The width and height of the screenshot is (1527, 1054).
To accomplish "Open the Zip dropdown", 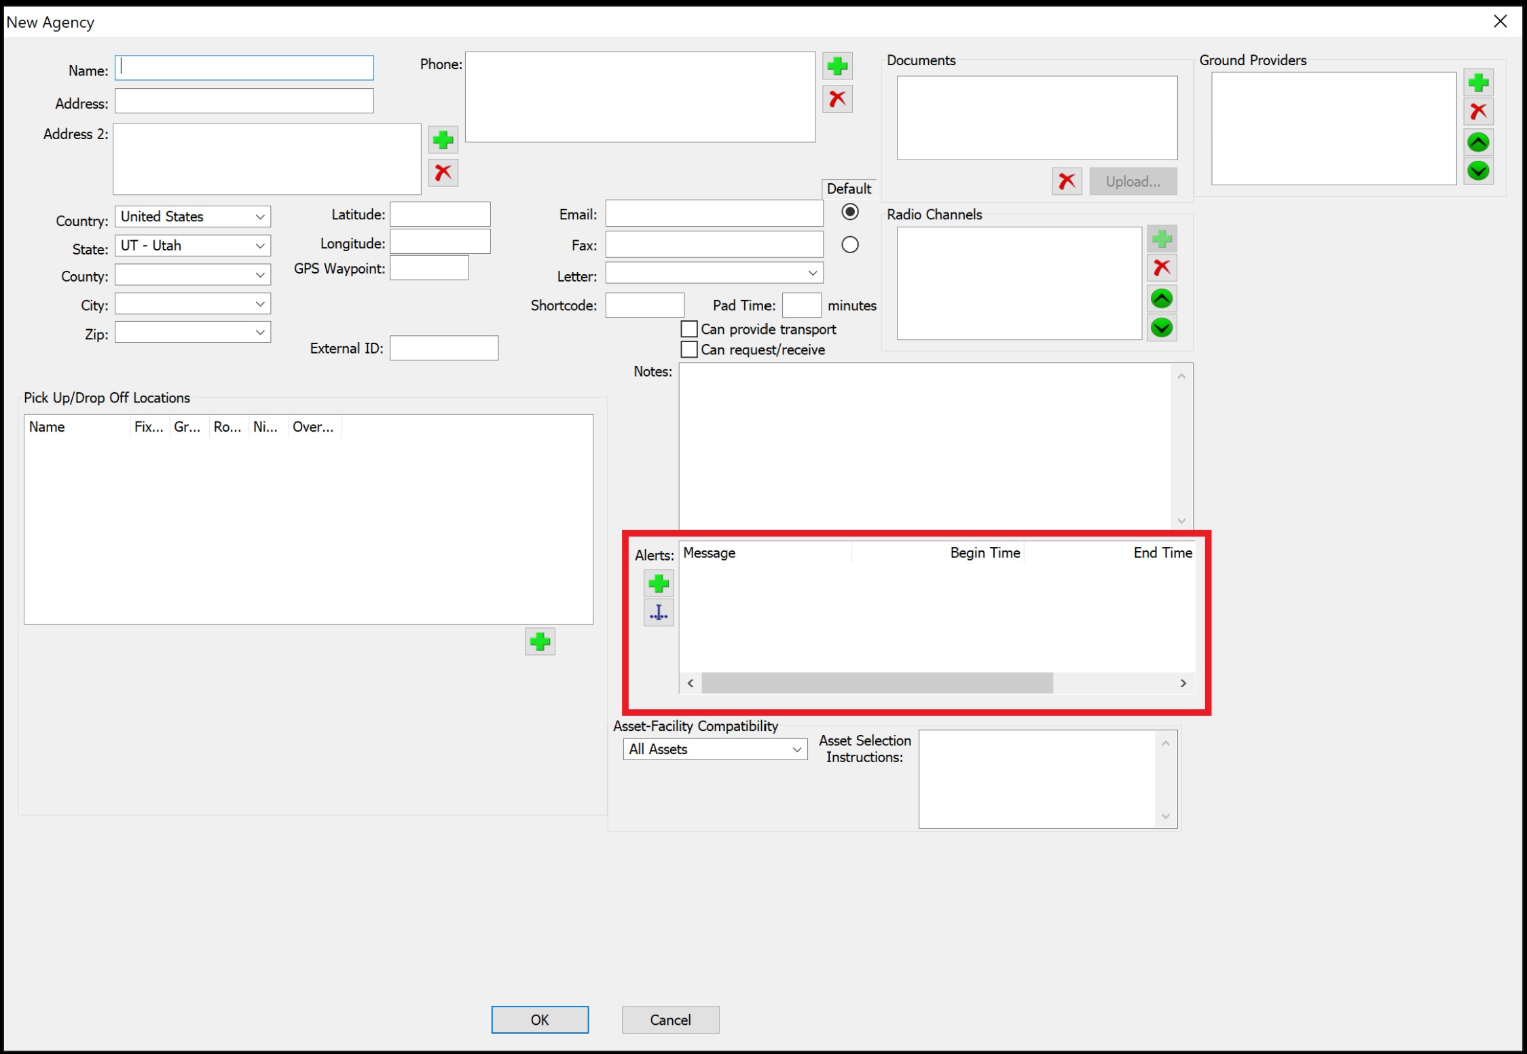I will [193, 333].
